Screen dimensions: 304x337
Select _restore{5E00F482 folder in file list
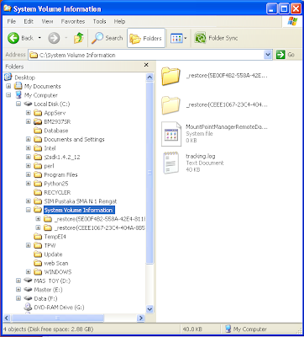point(214,76)
